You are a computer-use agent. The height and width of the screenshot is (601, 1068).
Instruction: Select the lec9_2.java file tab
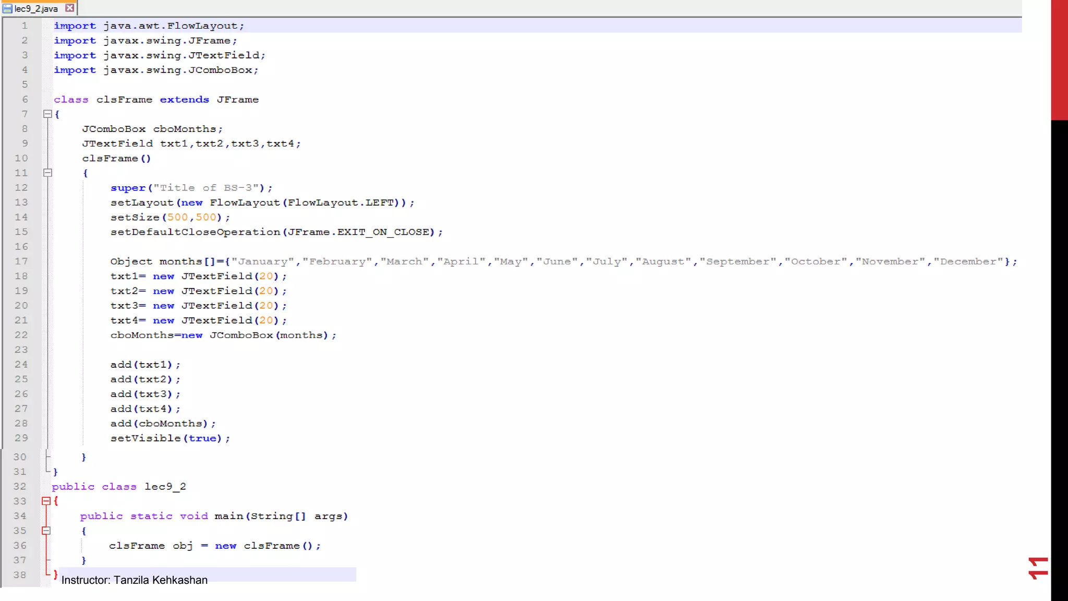(36, 8)
